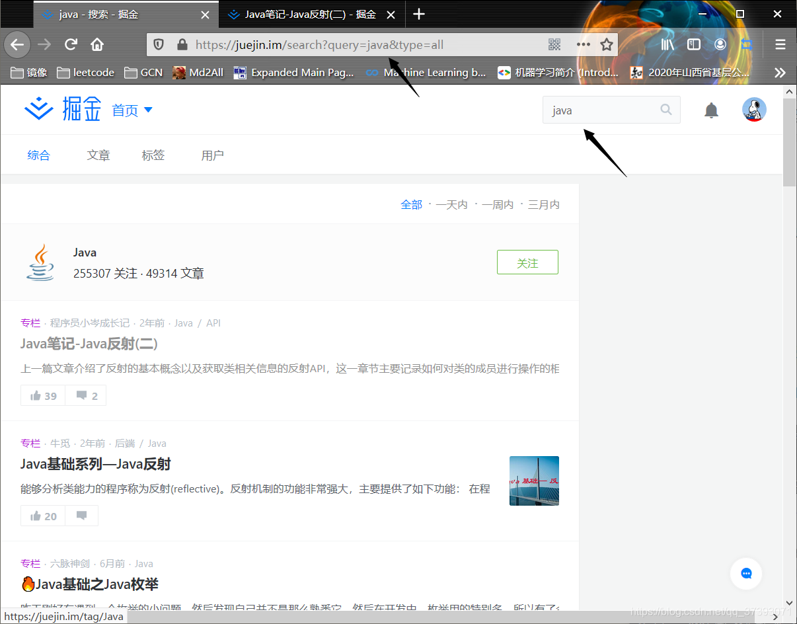Open the GCN bookmark folder
Viewport: 797px width, 624px height.
click(x=143, y=73)
